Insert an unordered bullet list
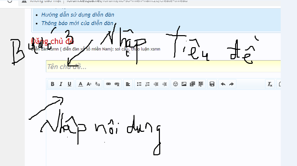The height and width of the screenshot is (166, 297). point(139,84)
